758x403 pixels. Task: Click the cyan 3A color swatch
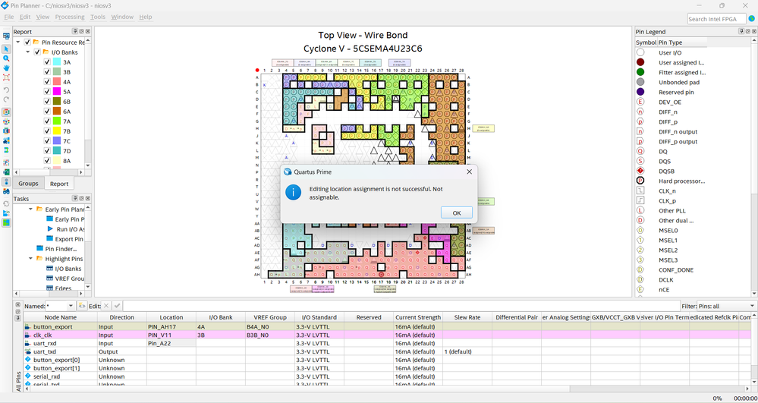tap(57, 62)
